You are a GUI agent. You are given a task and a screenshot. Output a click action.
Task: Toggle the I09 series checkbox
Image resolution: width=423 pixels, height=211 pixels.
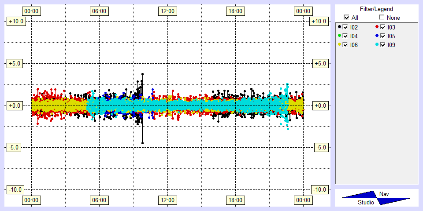(383, 45)
